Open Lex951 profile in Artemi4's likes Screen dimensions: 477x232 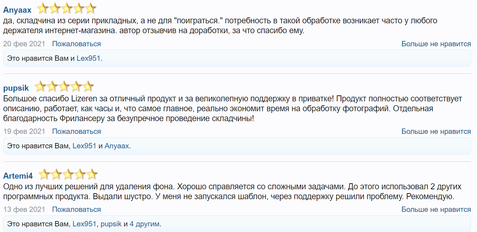[84, 224]
